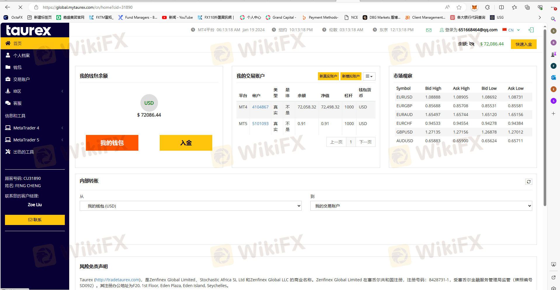Open the 从 source wallet dropdown
Viewport: 560px width, 290px height.
[190, 206]
